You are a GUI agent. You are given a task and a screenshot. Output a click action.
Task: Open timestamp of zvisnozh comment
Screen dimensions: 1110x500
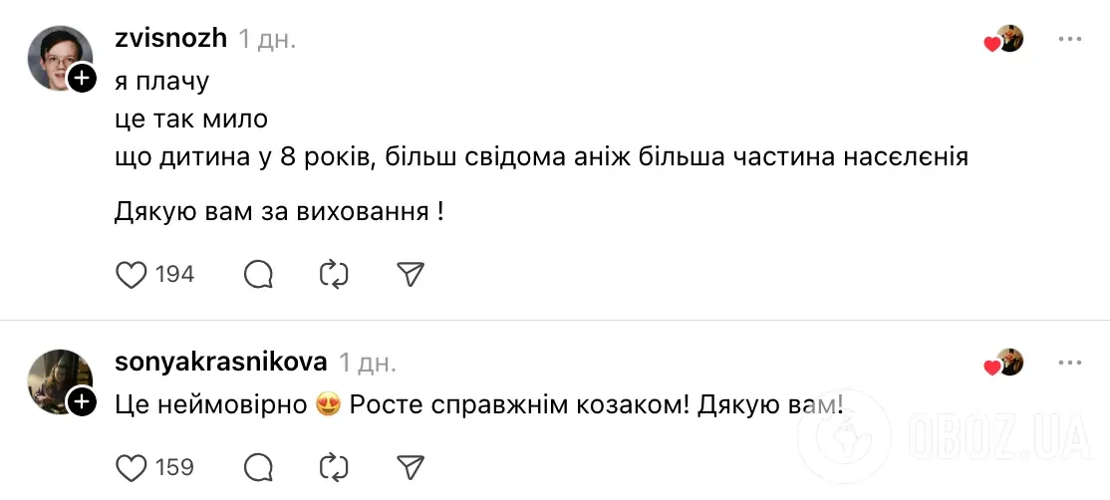point(267,39)
